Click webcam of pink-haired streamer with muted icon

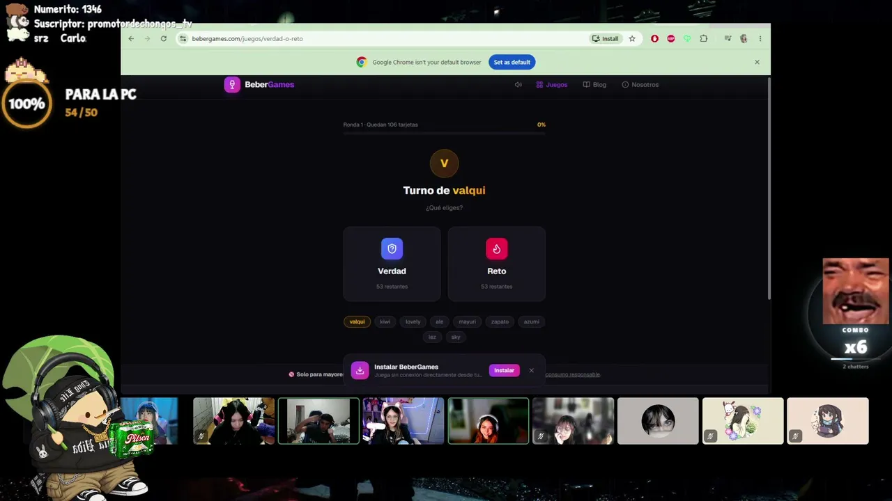[x=234, y=421]
